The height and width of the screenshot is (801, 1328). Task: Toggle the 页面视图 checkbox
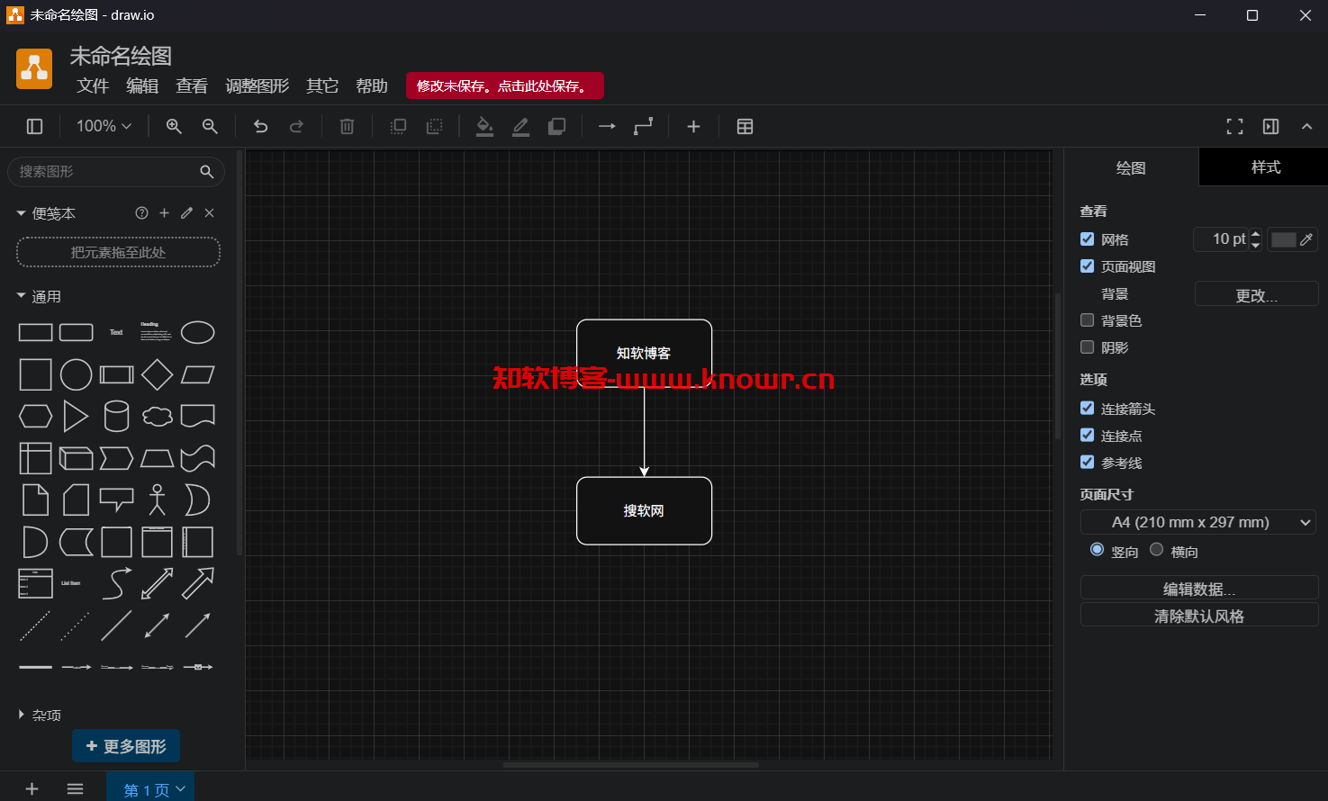pyautogui.click(x=1087, y=266)
